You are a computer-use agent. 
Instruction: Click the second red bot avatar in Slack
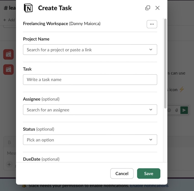coord(8,69)
